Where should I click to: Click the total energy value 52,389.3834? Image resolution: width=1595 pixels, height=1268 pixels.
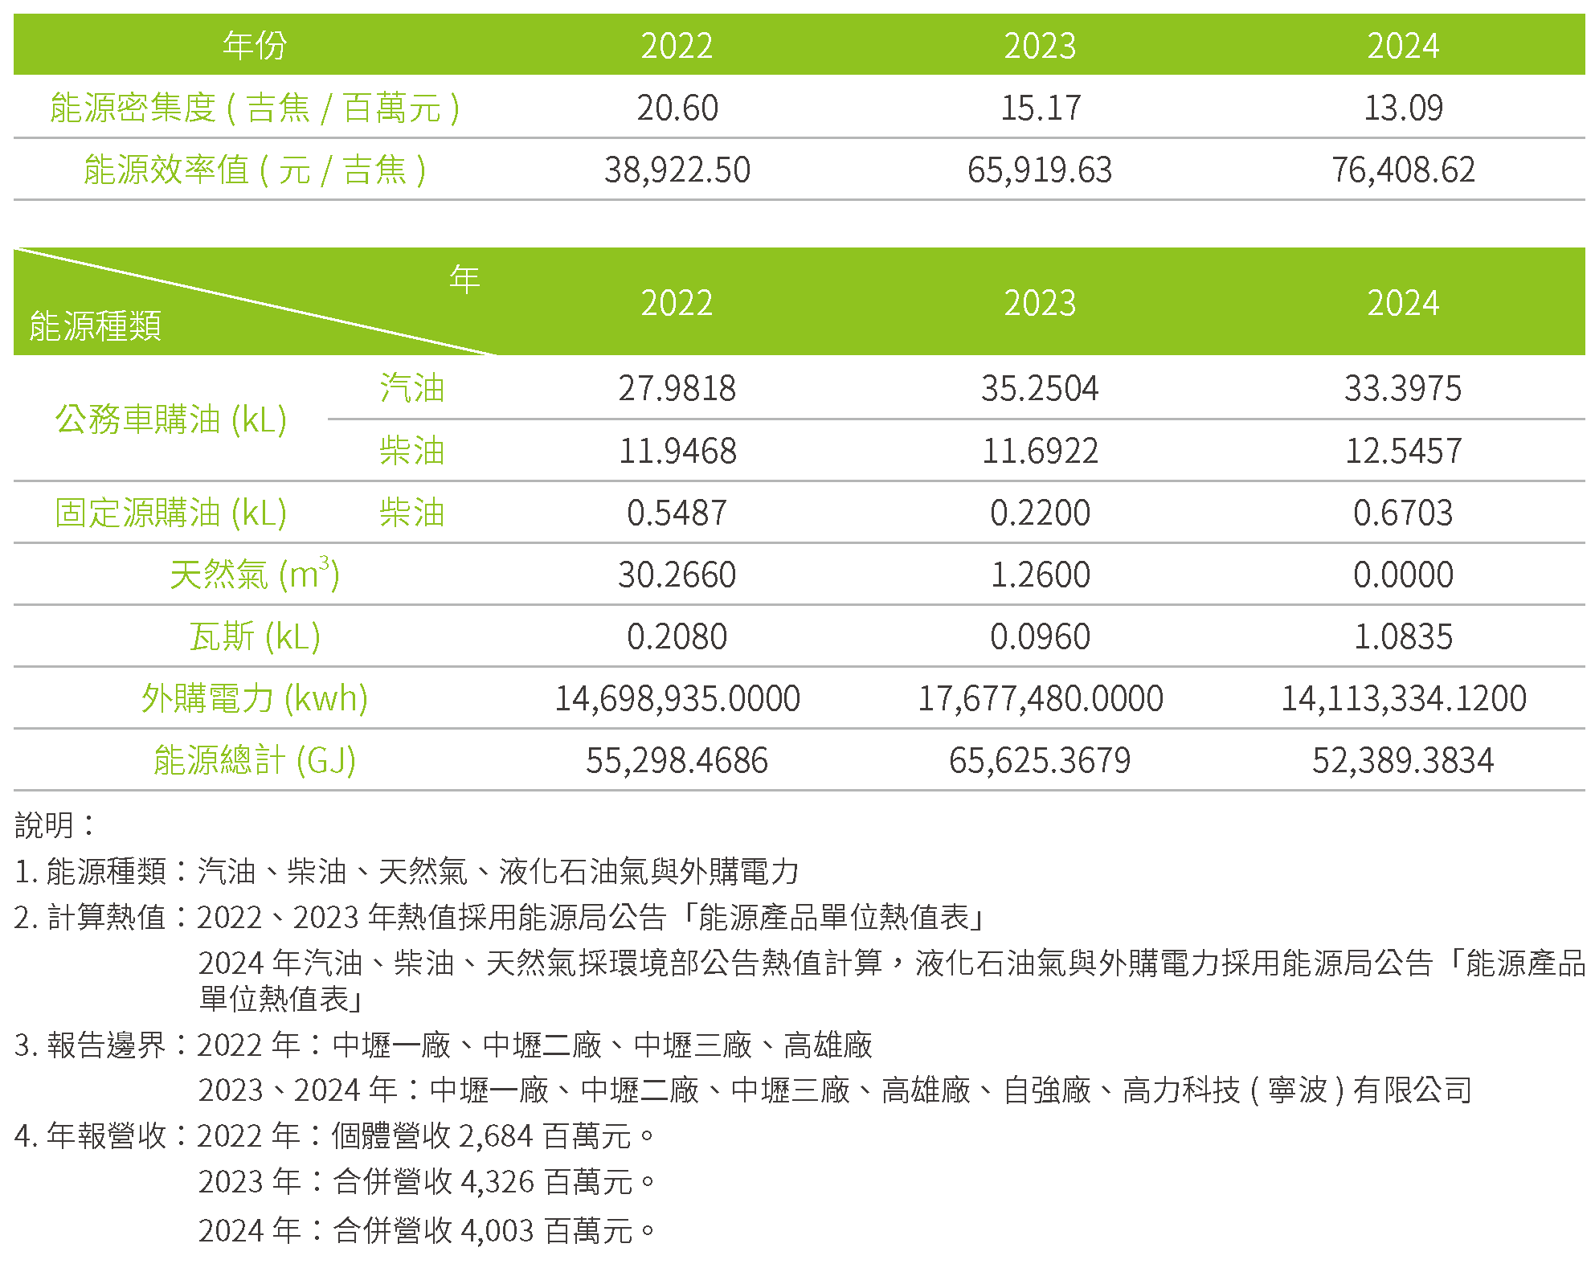pos(1403,760)
